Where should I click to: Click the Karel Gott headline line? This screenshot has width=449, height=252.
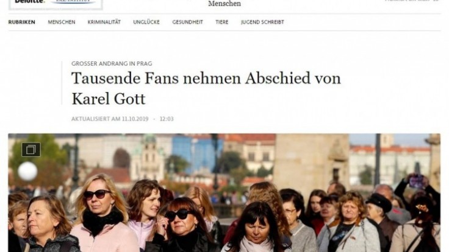point(109,99)
